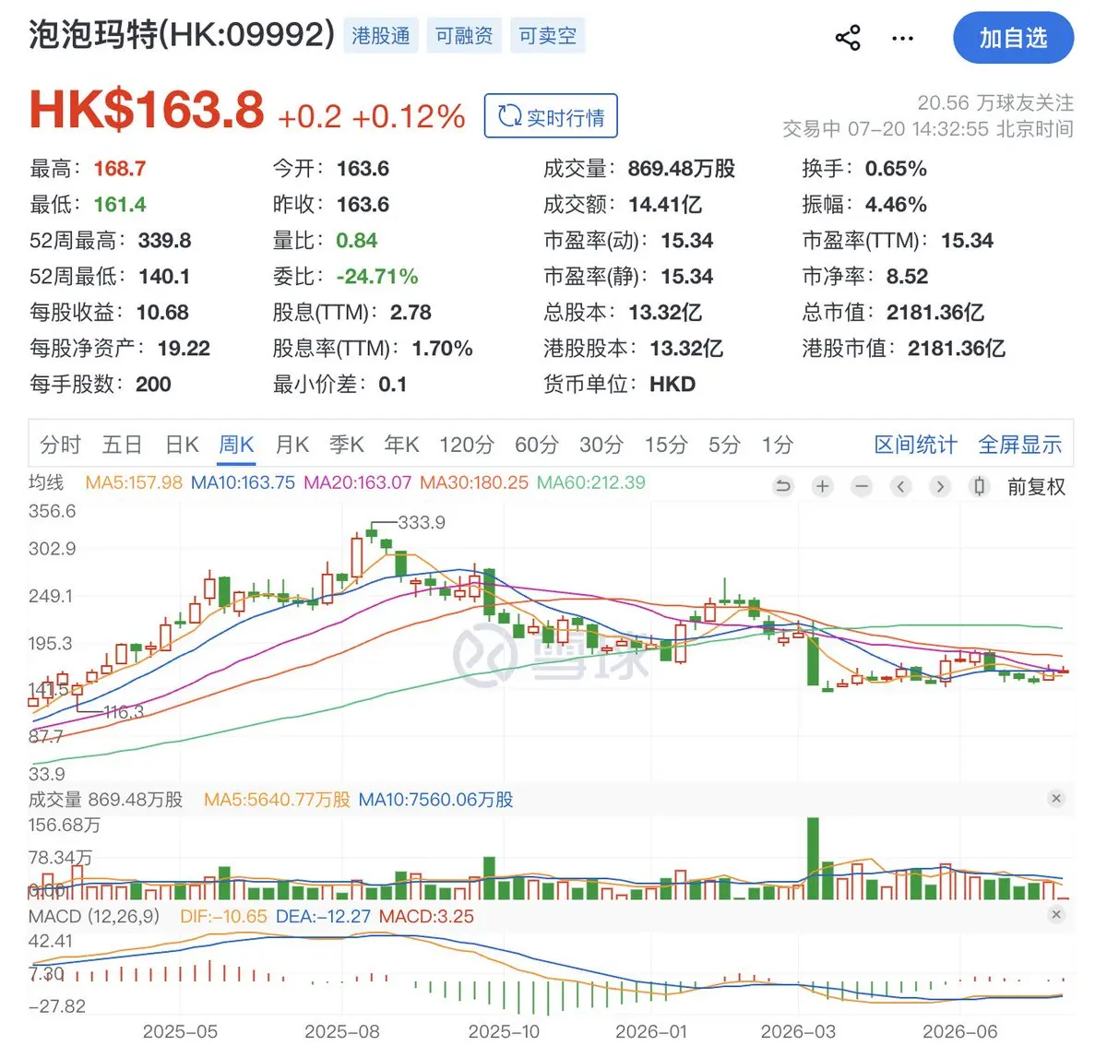Click the 委比 -24.71% value

(377, 277)
